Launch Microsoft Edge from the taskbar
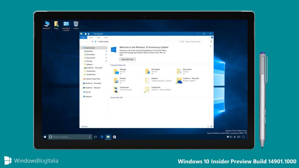This screenshot has width=299, height=168. pos(101,136)
